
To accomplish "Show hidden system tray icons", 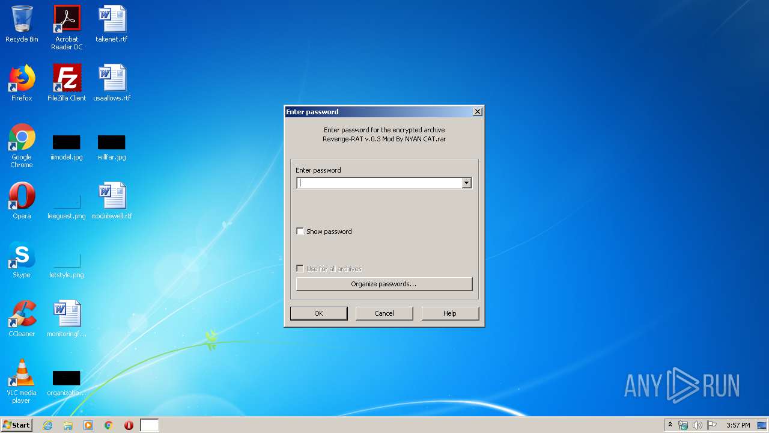I will point(670,425).
